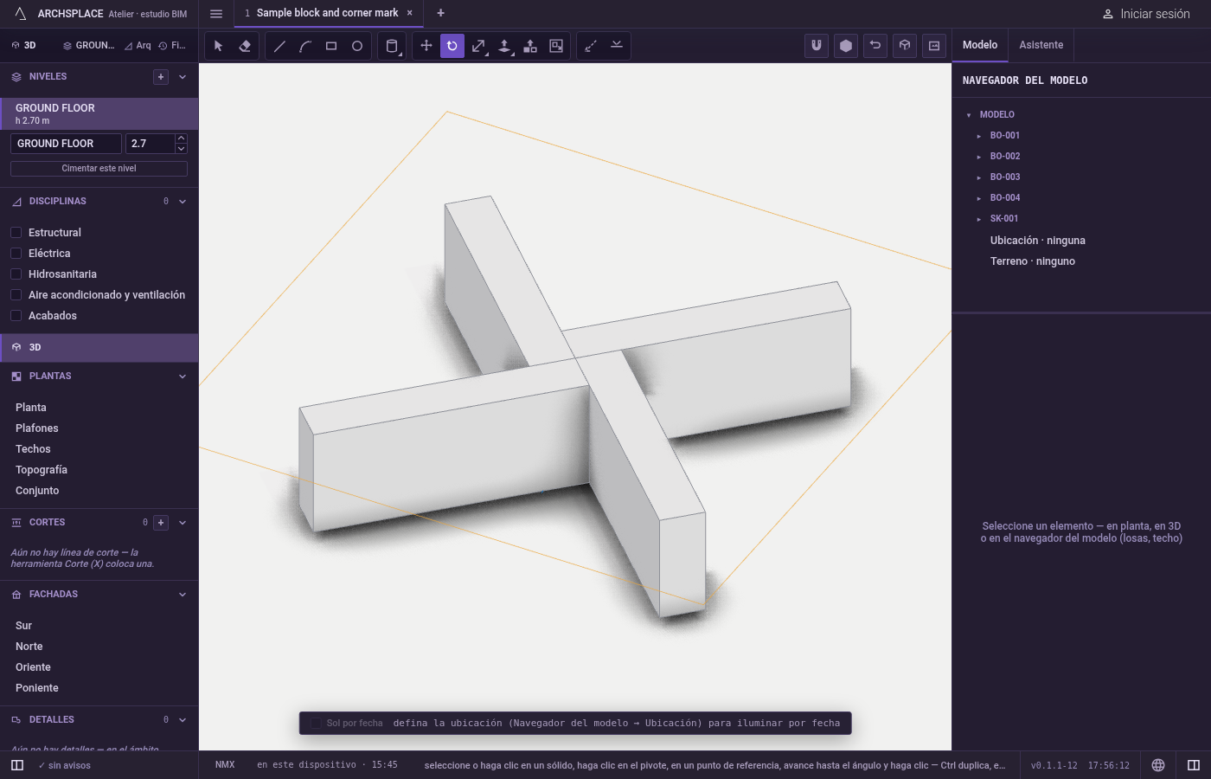Click Iniciar sesión

click(x=1146, y=14)
